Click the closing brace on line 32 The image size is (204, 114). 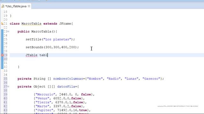pos(18,67)
